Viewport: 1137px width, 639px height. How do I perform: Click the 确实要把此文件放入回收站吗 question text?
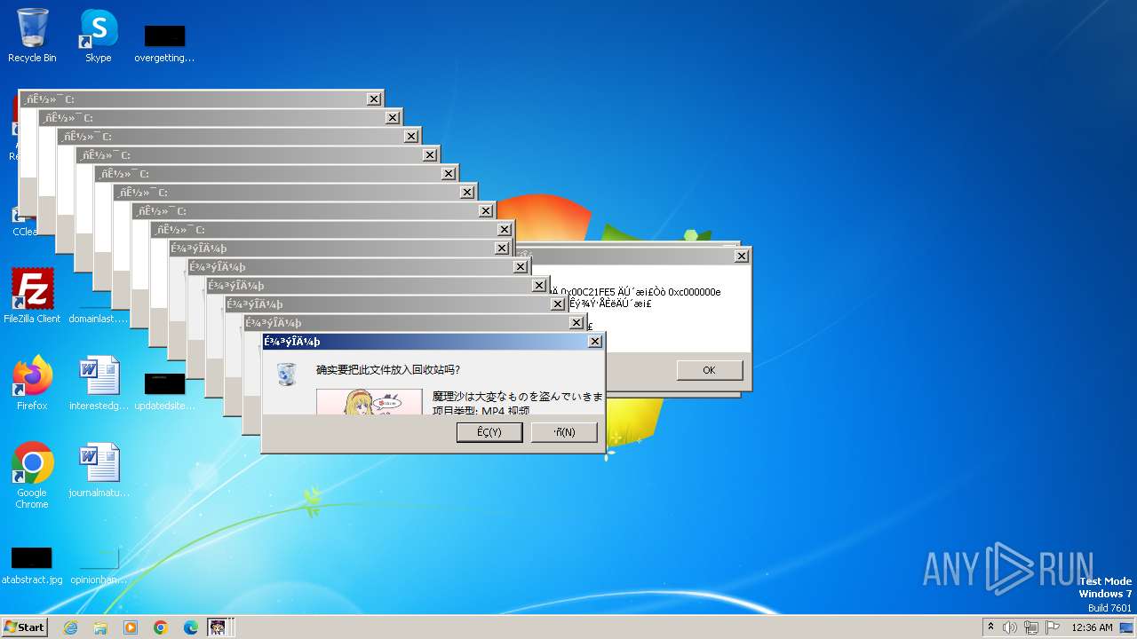point(388,369)
